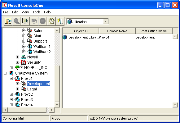
Task: Expand the Sales node
Action: click(x=24, y=31)
